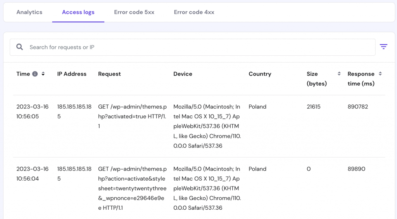
Task: Switch to the Analytics tab
Action: click(29, 12)
